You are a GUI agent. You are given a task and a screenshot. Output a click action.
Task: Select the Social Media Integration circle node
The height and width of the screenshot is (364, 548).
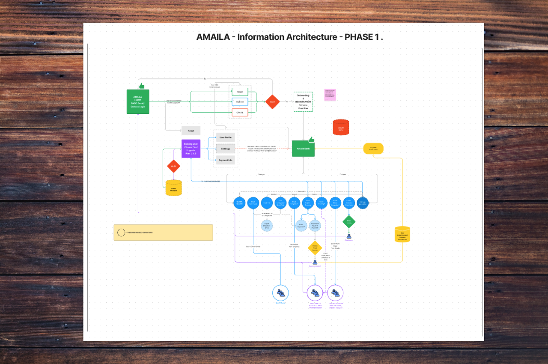(335, 203)
